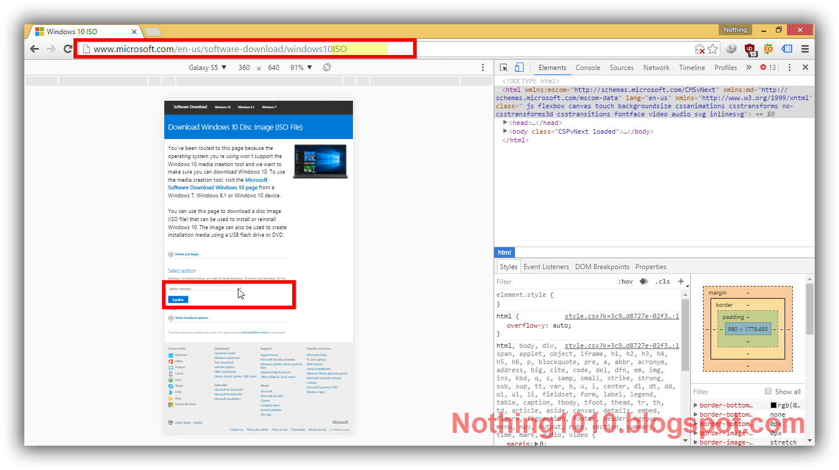Viewport: 839px width, 470px height.
Task: Reload the current page
Action: [x=68, y=49]
